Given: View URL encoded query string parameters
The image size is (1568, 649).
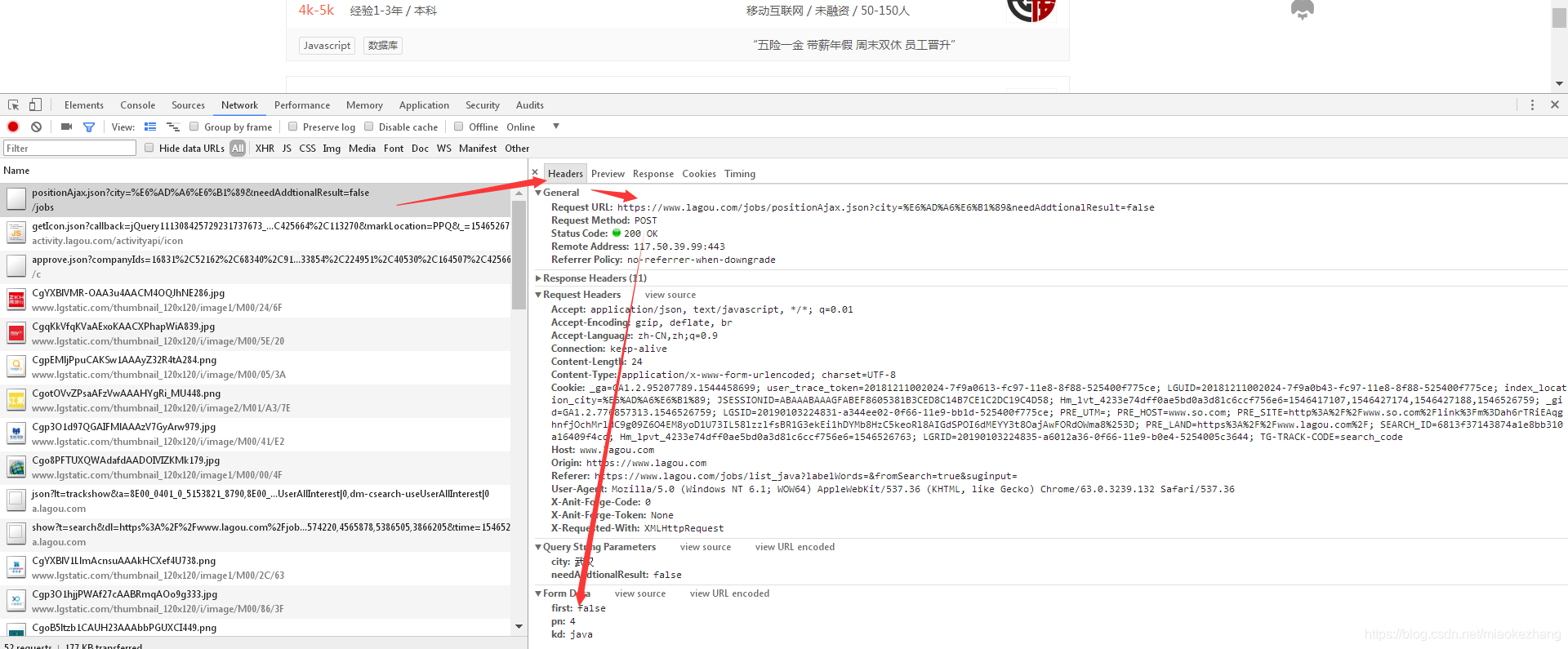Looking at the screenshot, I should point(795,547).
